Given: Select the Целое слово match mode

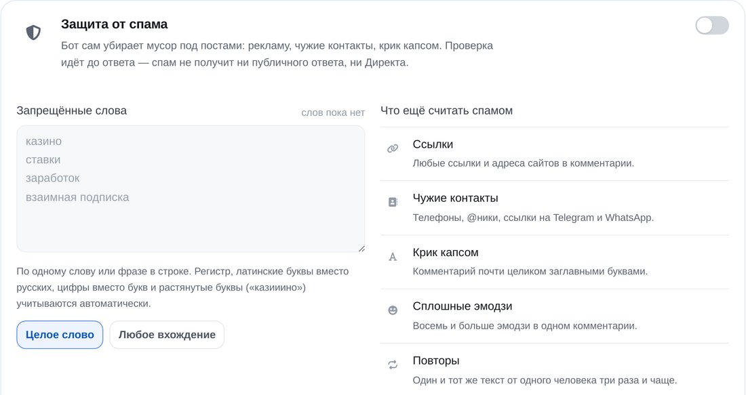Looking at the screenshot, I should click(x=60, y=335).
